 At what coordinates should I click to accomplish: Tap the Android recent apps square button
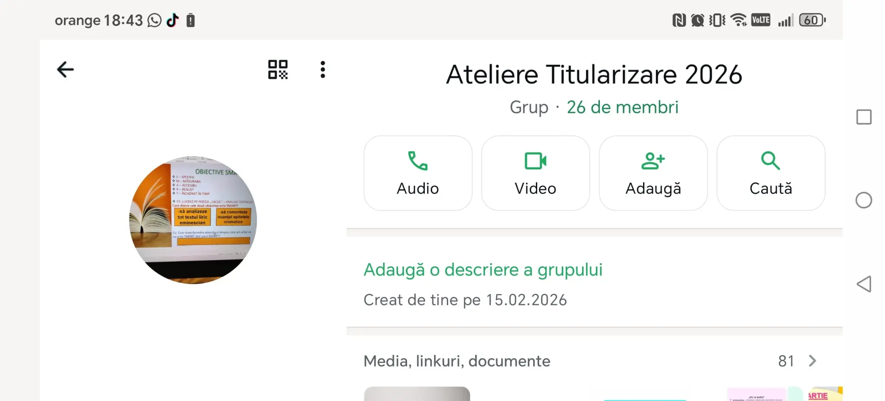click(x=864, y=117)
